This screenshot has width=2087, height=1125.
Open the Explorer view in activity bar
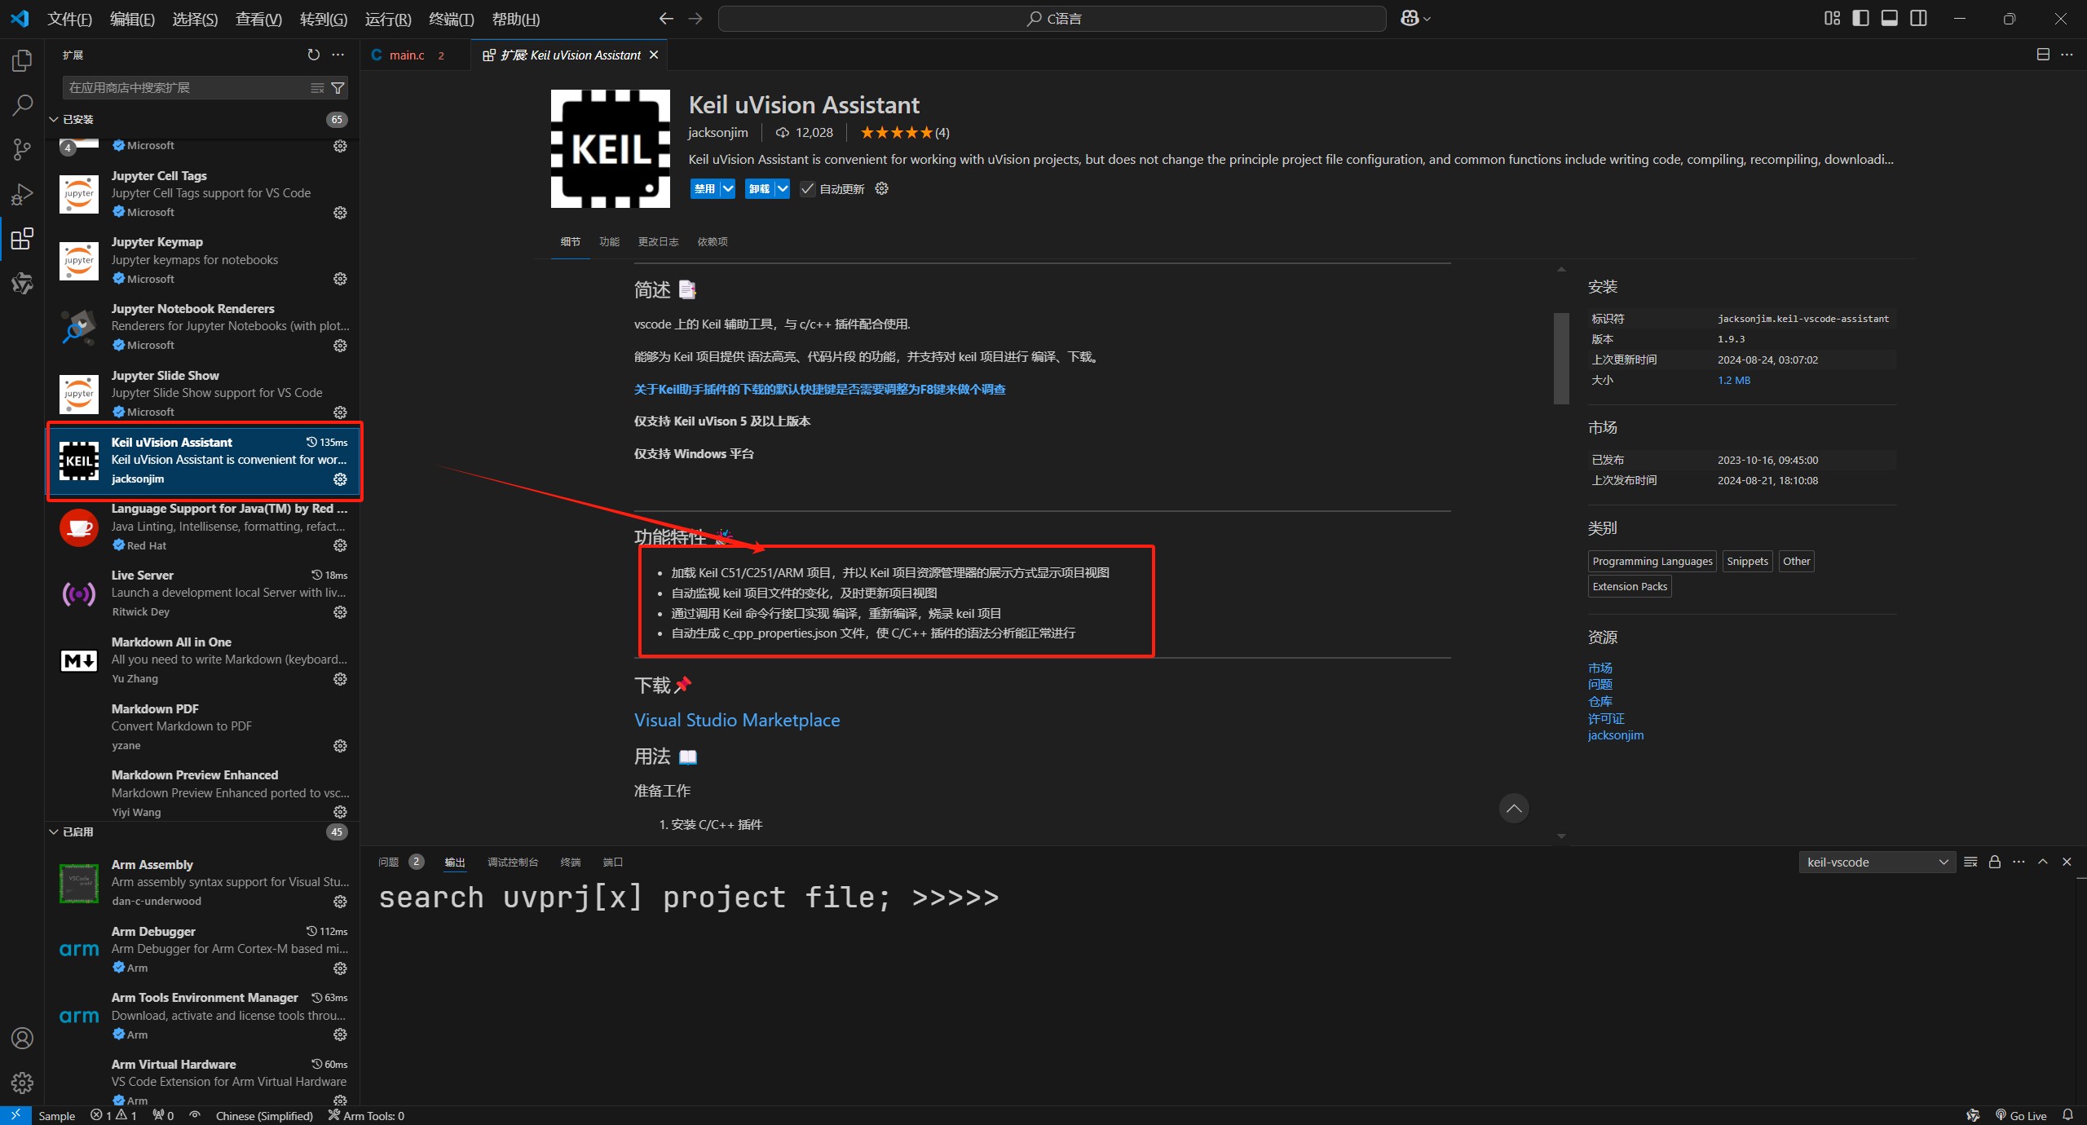(22, 61)
